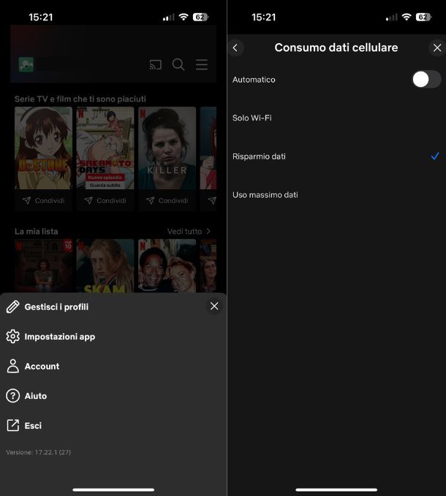Viewport: 446px width, 496px height.
Task: Open search with the magnifier icon
Action: pos(178,64)
